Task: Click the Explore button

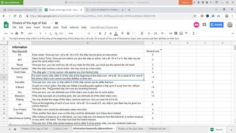Action: [217, 130]
